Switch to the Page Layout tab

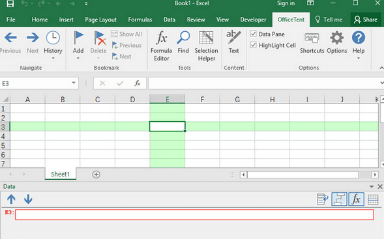pos(100,20)
